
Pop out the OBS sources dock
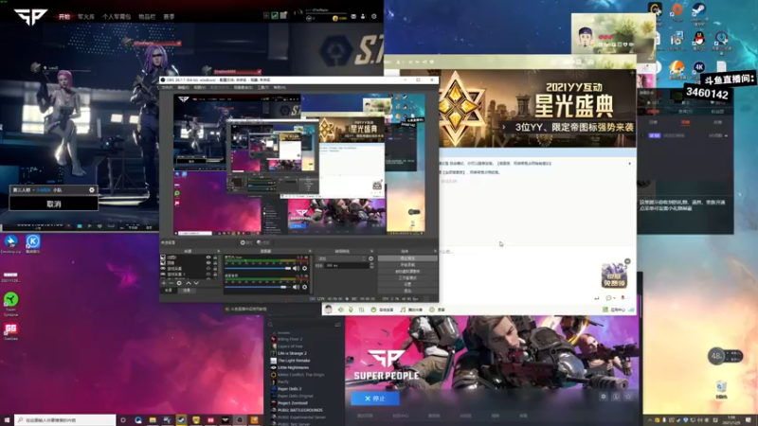pos(219,251)
